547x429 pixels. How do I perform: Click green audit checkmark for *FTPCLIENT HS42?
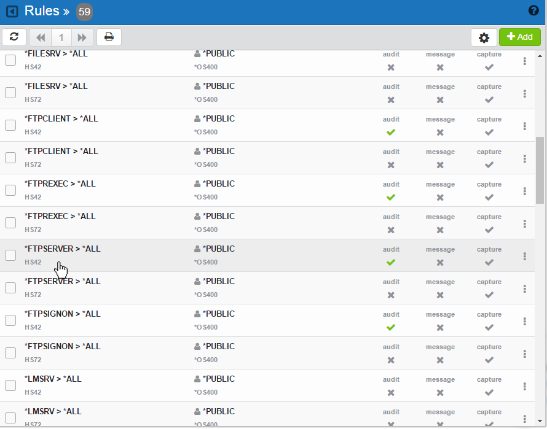tap(391, 132)
